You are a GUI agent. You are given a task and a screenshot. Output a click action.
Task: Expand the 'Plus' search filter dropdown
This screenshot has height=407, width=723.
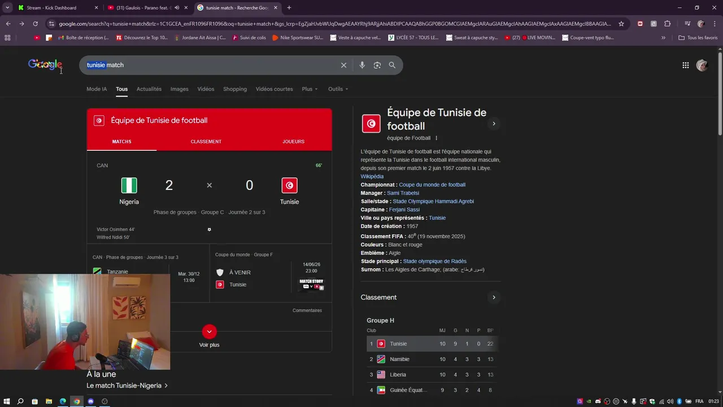click(310, 89)
